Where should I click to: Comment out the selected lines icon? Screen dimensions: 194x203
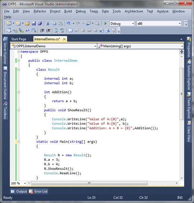(x=56, y=31)
